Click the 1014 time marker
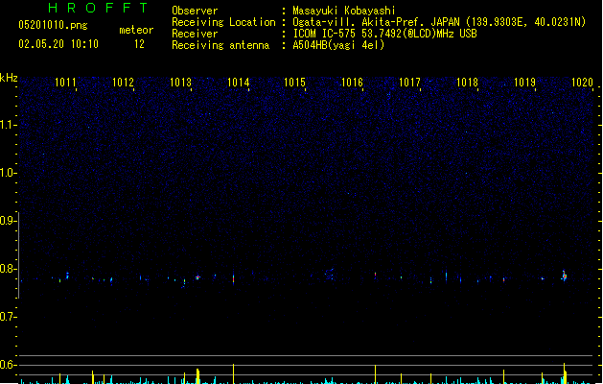 (238, 83)
